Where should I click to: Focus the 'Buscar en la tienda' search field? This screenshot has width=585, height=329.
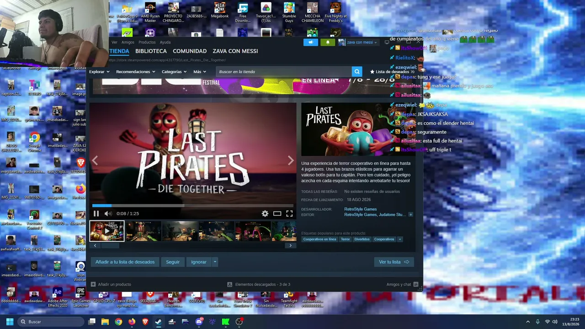point(284,72)
